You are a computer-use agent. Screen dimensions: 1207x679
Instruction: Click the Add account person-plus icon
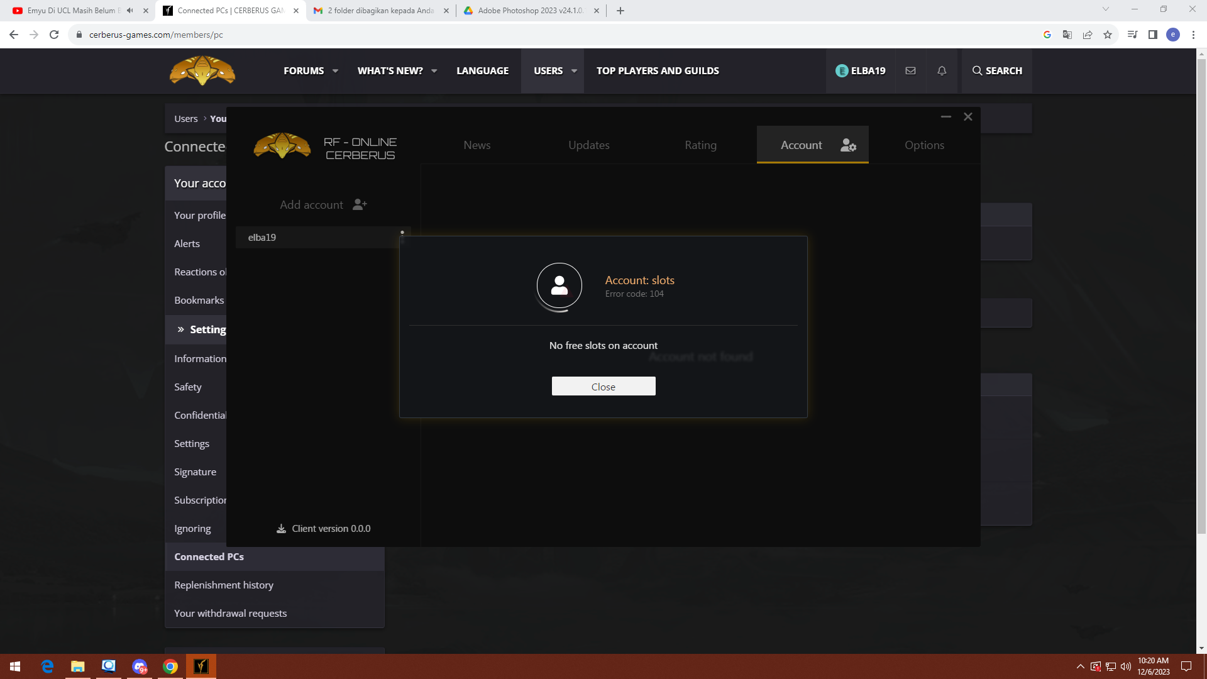[360, 204]
